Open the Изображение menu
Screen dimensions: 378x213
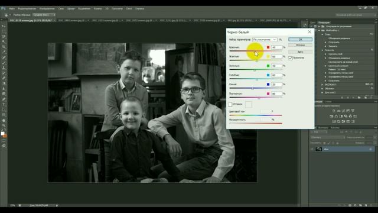point(47,9)
